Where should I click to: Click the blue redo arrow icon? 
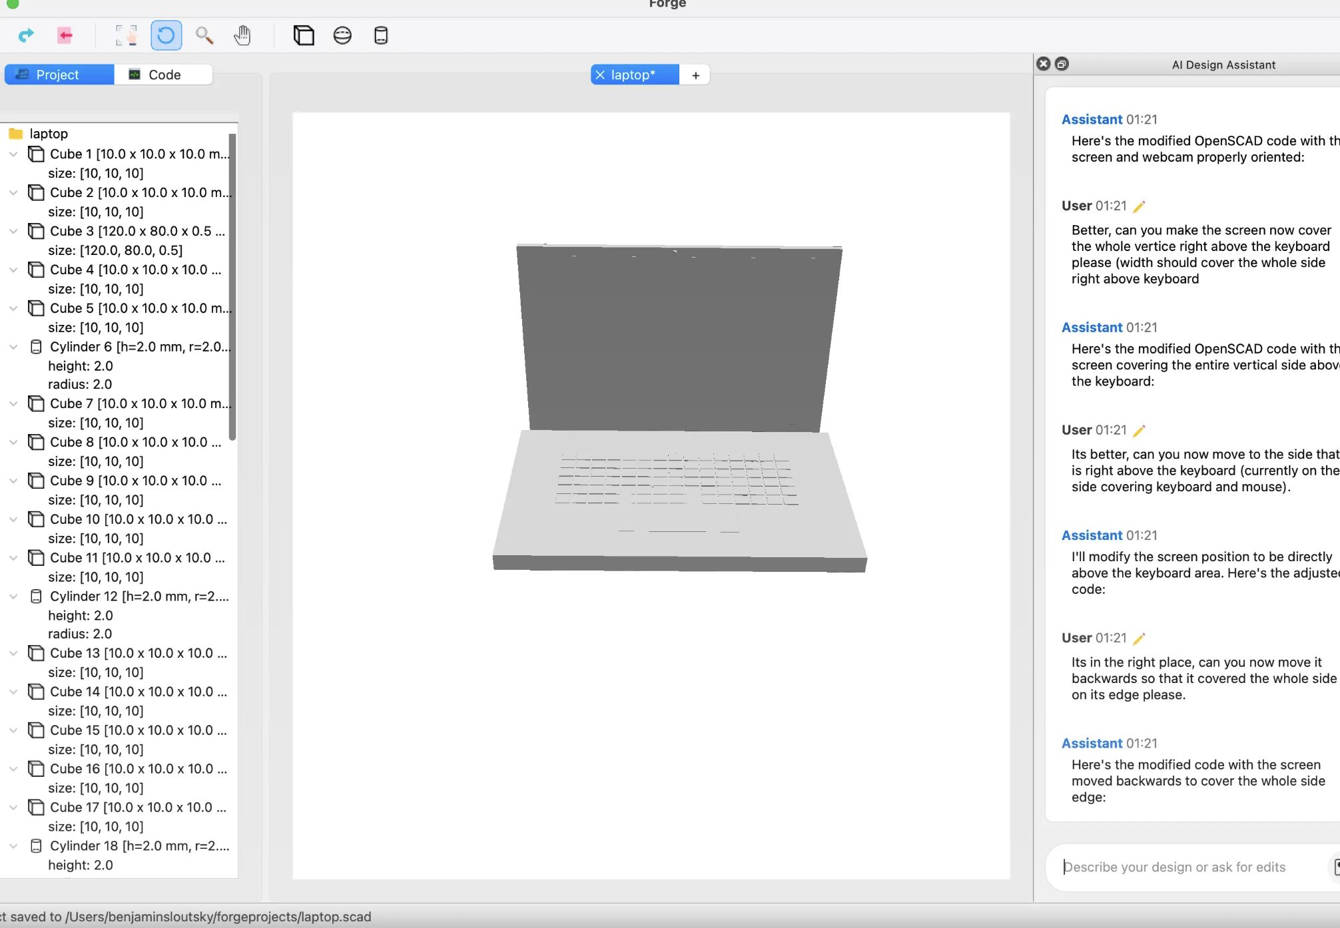[26, 35]
